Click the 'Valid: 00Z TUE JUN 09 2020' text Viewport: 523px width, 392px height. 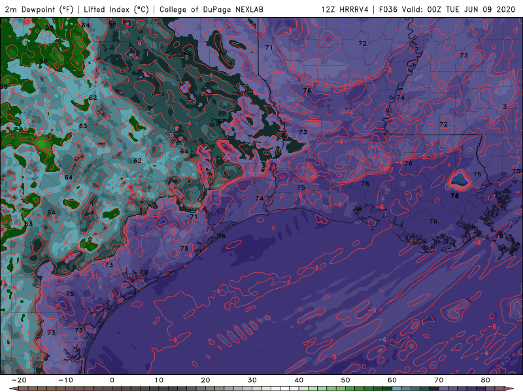[459, 9]
